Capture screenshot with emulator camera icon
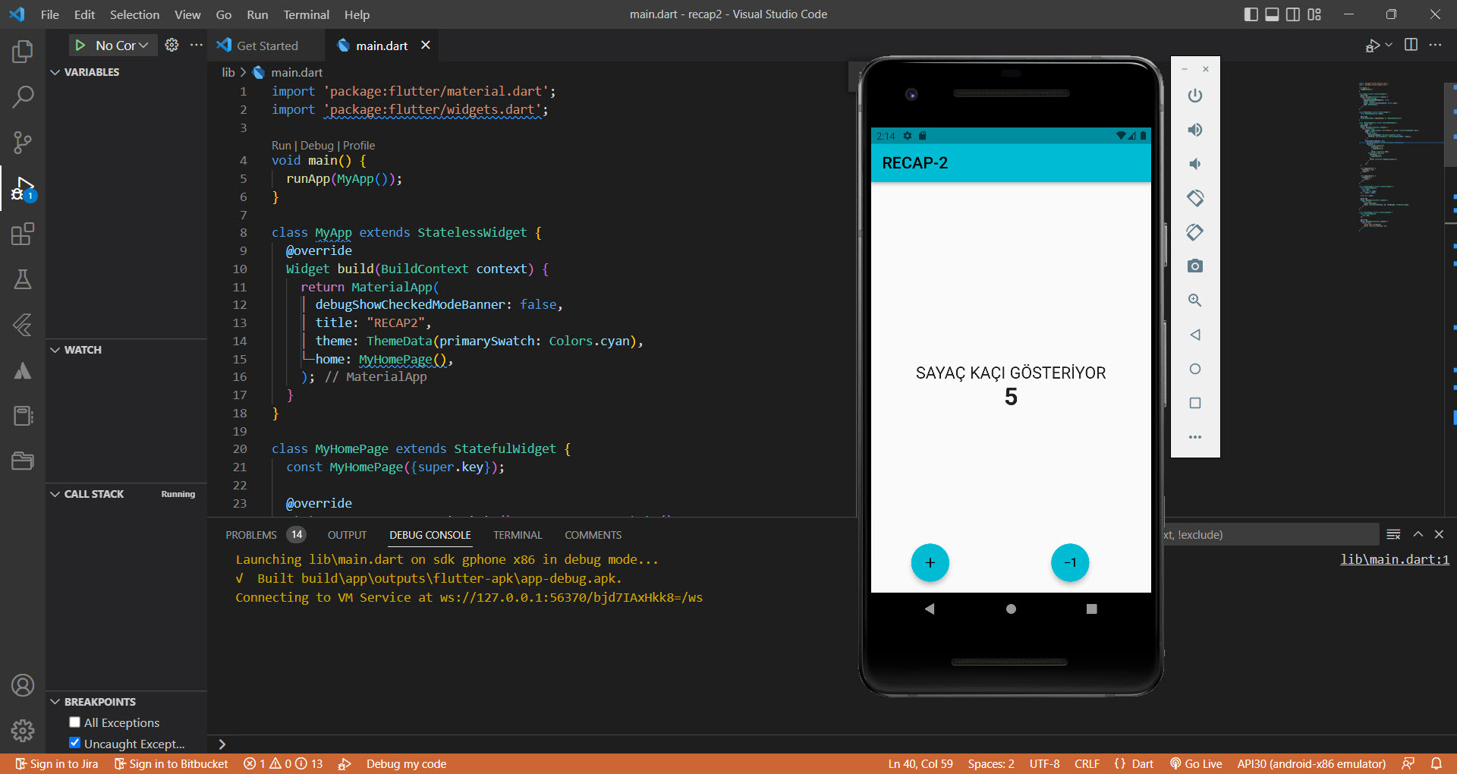Screen dimensions: 1457x774 click(x=1194, y=266)
